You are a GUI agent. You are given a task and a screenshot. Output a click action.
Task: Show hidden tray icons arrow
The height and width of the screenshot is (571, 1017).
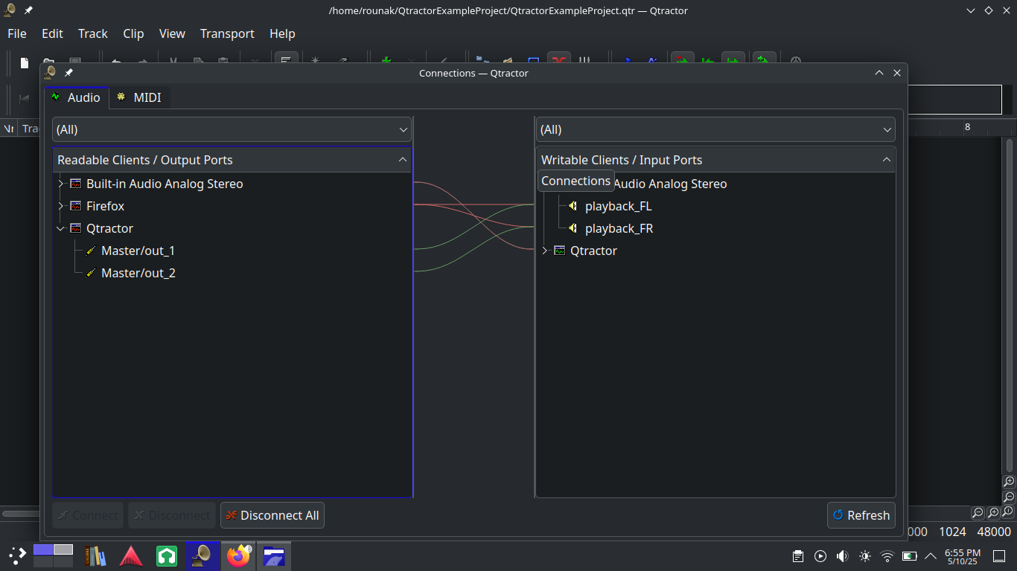(x=931, y=556)
